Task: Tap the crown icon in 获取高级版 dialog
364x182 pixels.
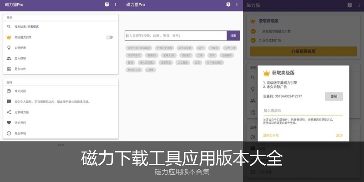Action: (x=267, y=73)
